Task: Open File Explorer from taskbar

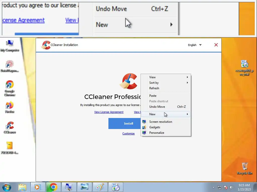Action: tap(22, 187)
